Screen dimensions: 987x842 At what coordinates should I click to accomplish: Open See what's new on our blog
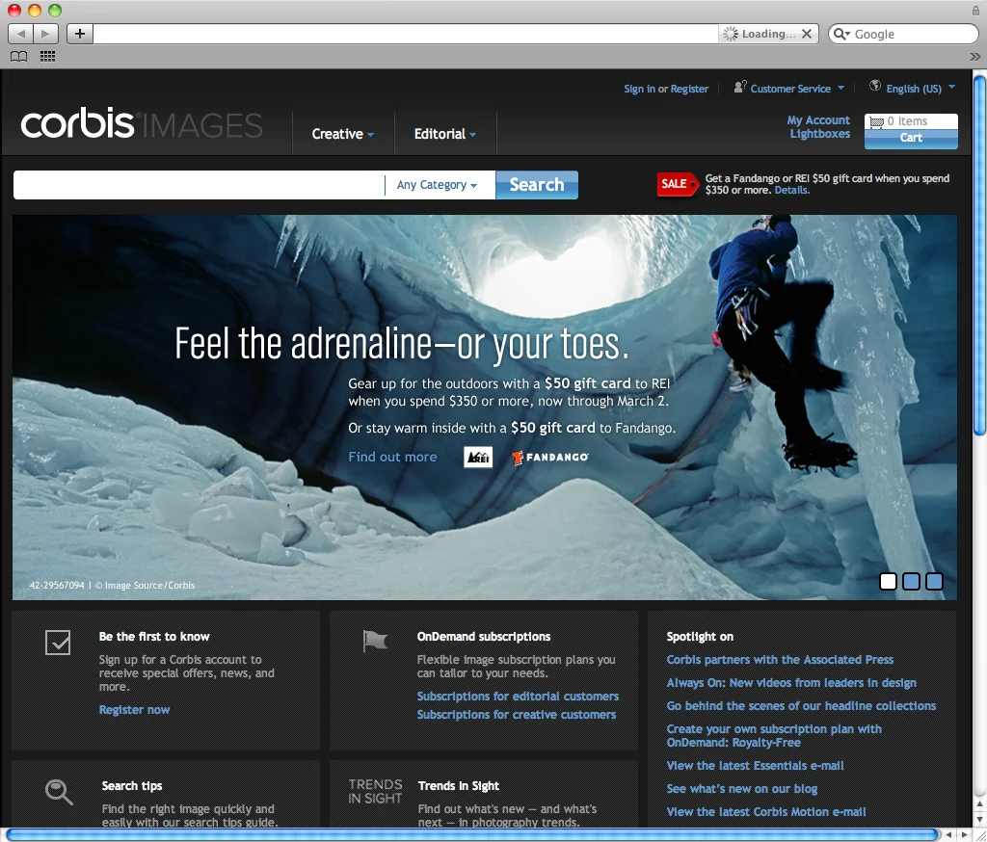[x=741, y=788]
